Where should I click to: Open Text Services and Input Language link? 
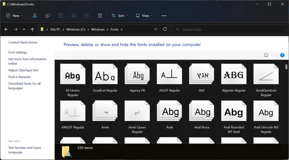coord(24,150)
